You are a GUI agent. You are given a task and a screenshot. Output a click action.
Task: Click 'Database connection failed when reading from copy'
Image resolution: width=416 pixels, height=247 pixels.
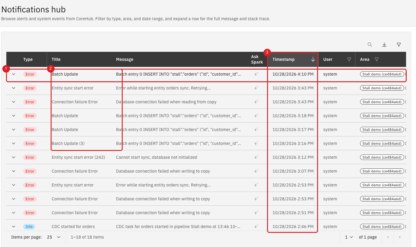coord(166,102)
